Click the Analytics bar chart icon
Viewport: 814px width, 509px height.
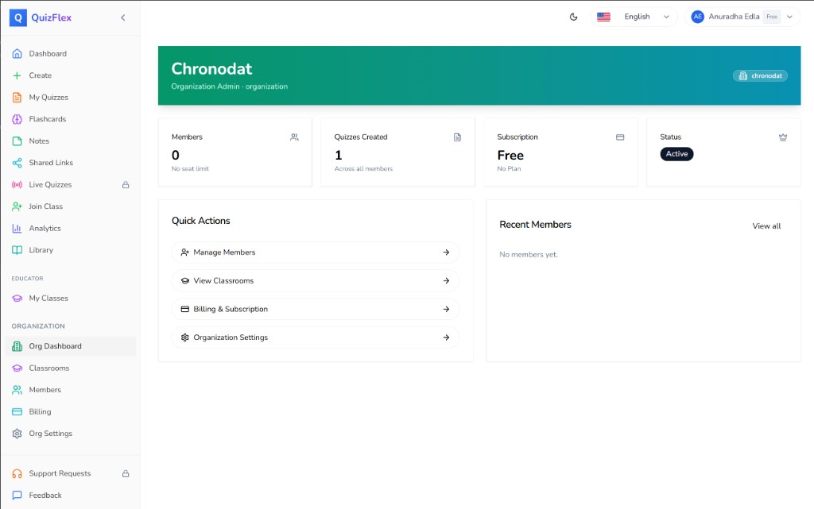coord(17,229)
